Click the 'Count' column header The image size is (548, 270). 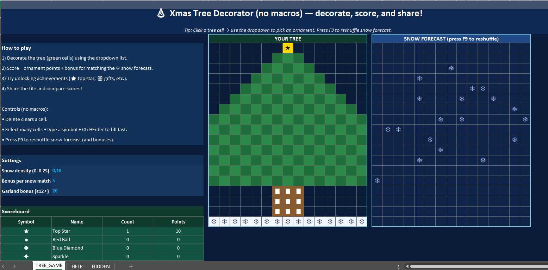coord(127,222)
